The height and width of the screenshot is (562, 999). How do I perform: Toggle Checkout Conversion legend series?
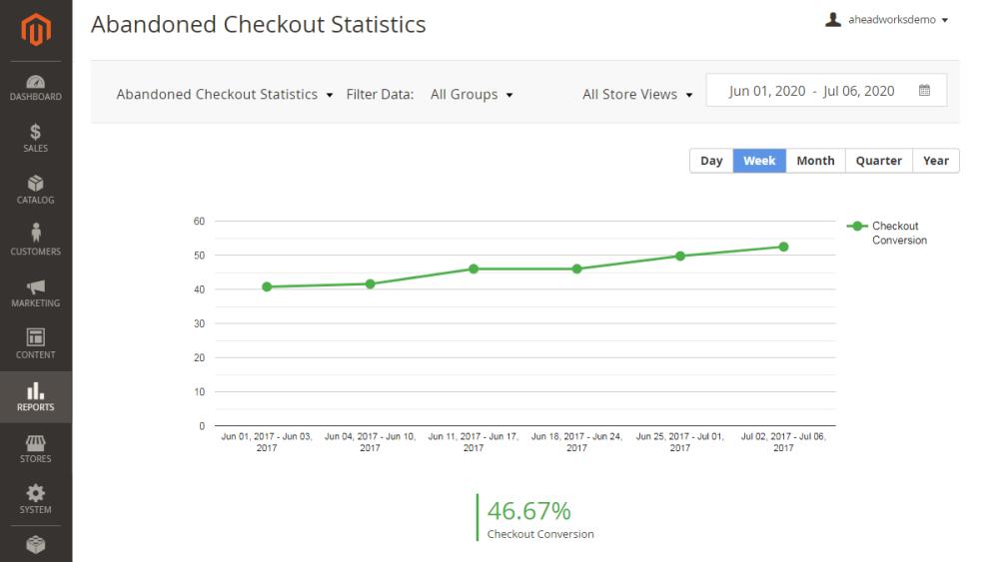coord(887,233)
